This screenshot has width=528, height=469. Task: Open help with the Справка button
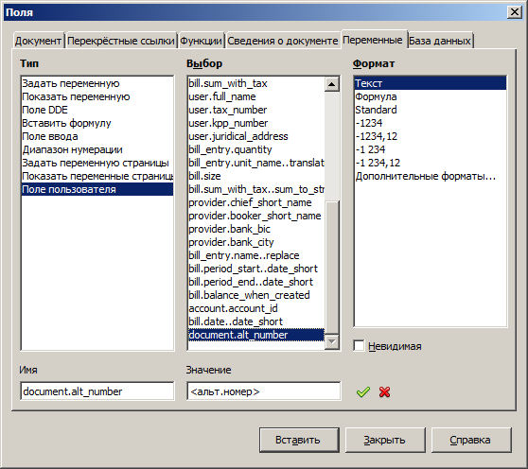click(x=470, y=440)
